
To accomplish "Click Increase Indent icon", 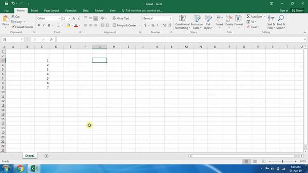I will pyautogui.click(x=107, y=25).
